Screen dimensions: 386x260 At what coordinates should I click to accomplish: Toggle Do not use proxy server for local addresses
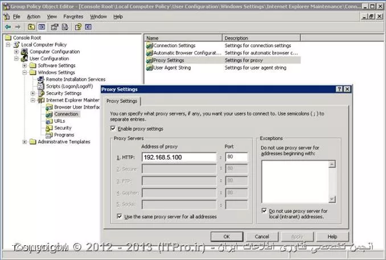[264, 211]
